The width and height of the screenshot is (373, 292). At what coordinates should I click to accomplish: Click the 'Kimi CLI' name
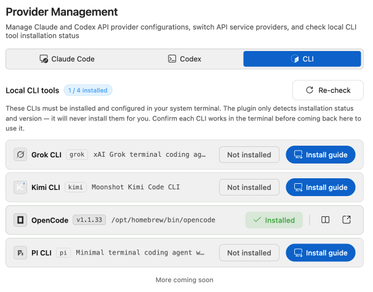pyautogui.click(x=46, y=187)
